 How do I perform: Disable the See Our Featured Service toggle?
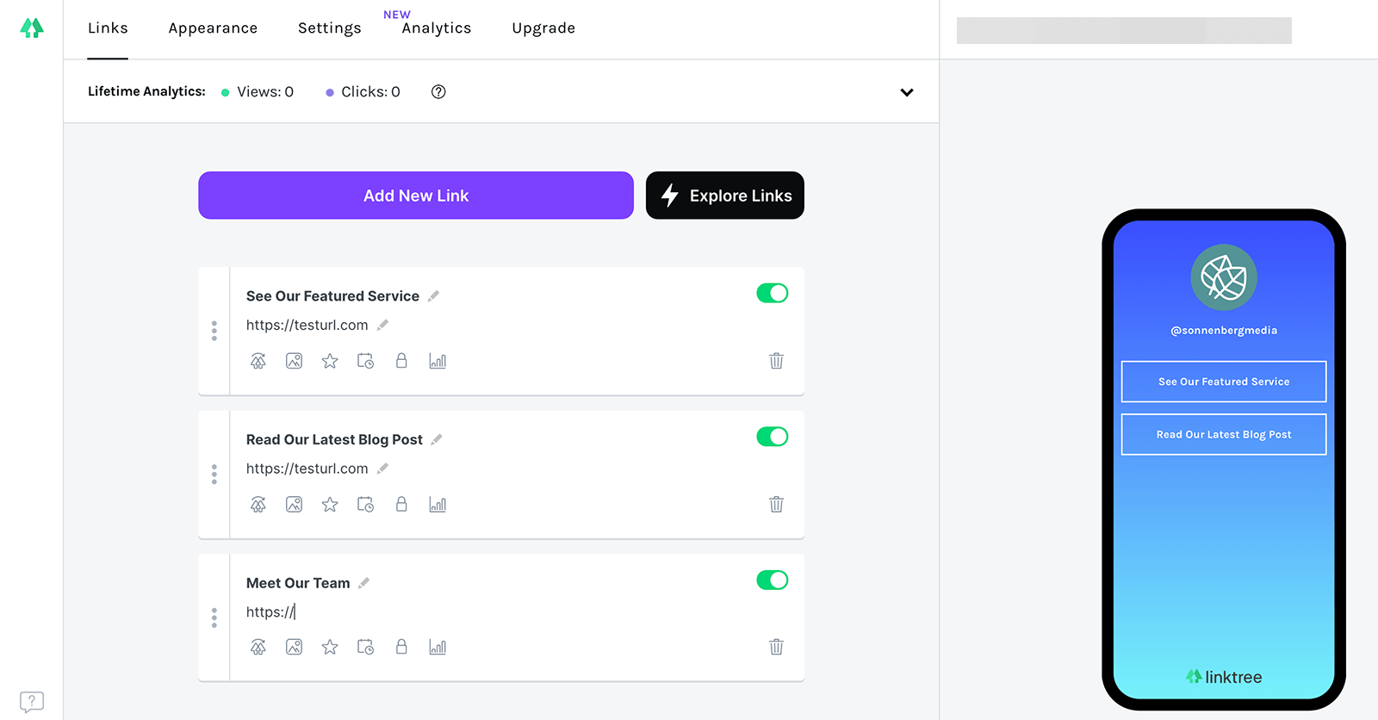[x=773, y=293]
